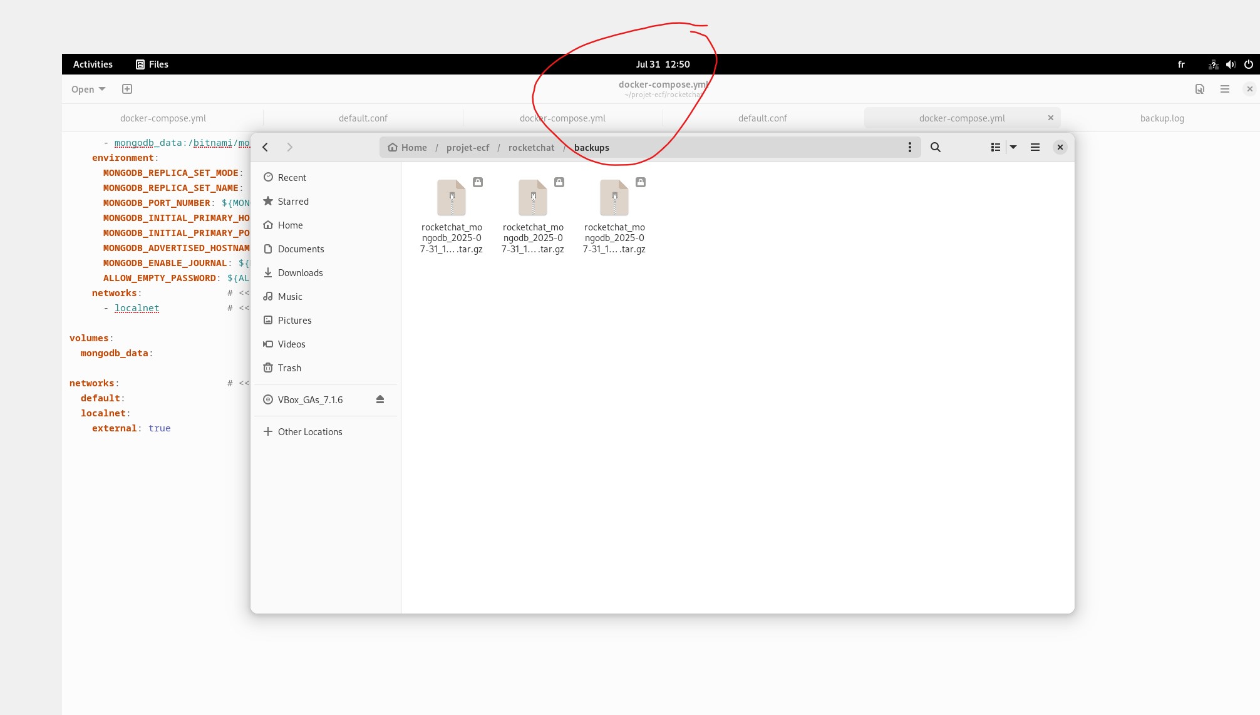The width and height of the screenshot is (1260, 715).
Task: Open the text editor hamburger menu
Action: pos(1225,89)
